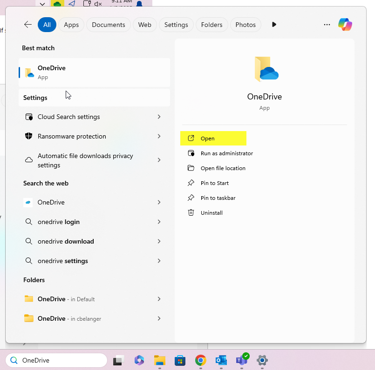Viewport: 375px width, 370px height.
Task: Expand the onedrive settings chevron
Action: pos(159,261)
